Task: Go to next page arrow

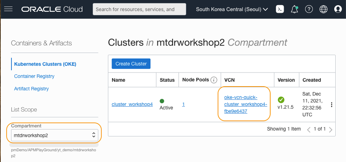Action: pyautogui.click(x=330, y=129)
